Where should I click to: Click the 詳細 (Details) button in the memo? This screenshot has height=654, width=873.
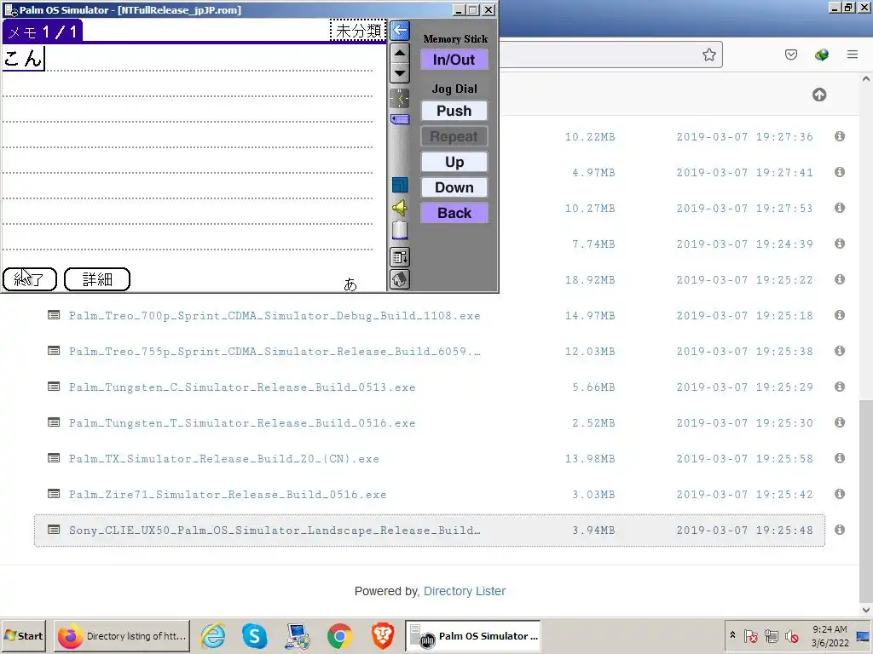tap(97, 279)
